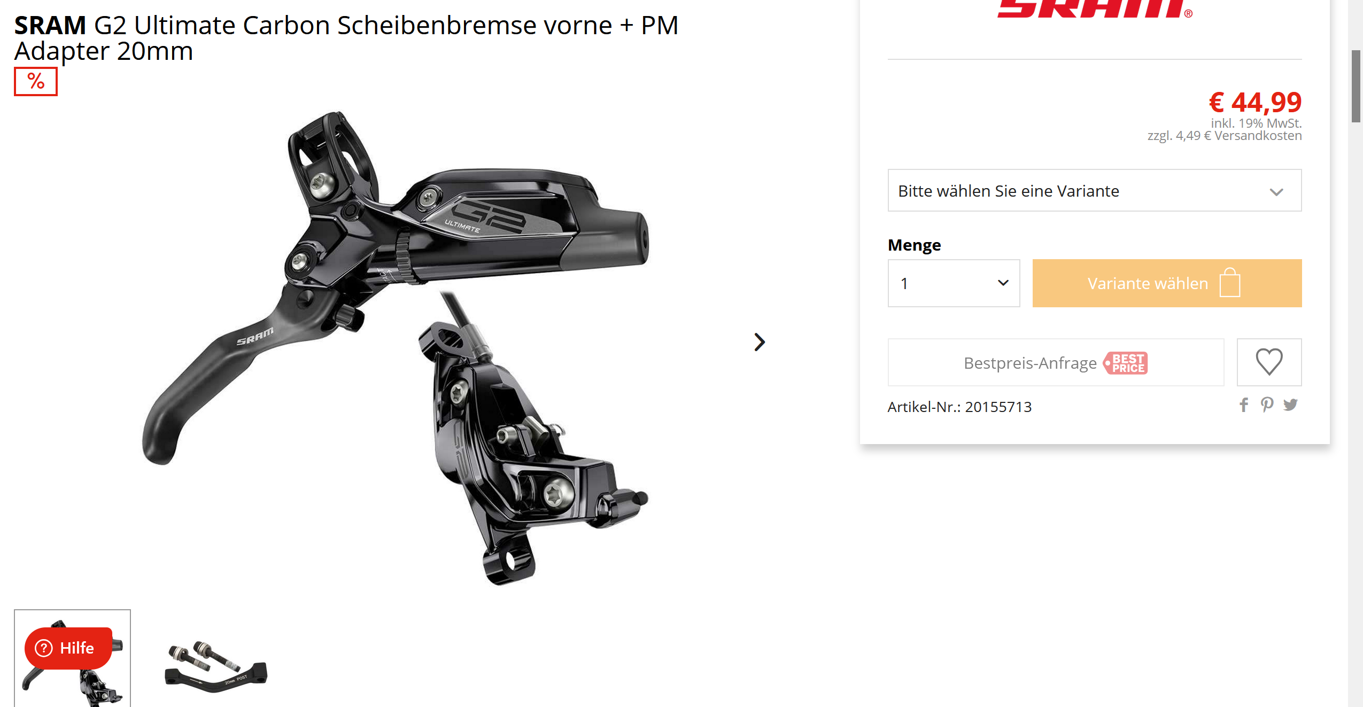Screen dimensions: 1363x707
Task: Click the Versandkosten shipping cost link
Action: click(x=1258, y=136)
